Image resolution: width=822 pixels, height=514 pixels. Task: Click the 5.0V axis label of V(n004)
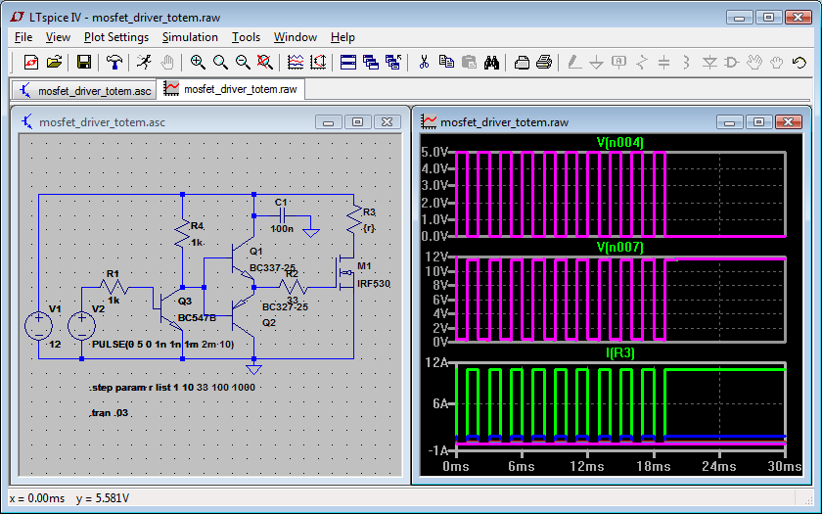point(434,152)
